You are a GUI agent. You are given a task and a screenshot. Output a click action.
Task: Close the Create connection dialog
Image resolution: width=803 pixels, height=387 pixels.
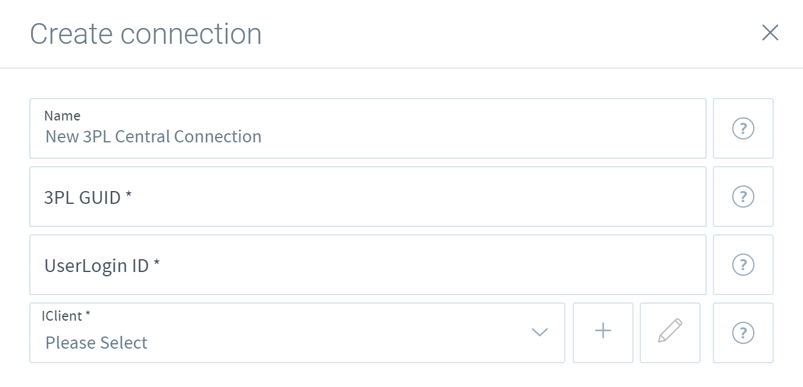(770, 33)
